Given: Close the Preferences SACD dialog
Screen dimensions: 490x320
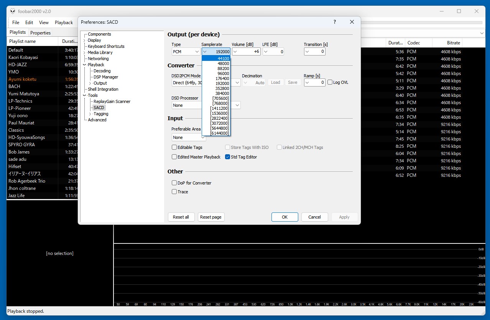Looking at the screenshot, I should (352, 22).
